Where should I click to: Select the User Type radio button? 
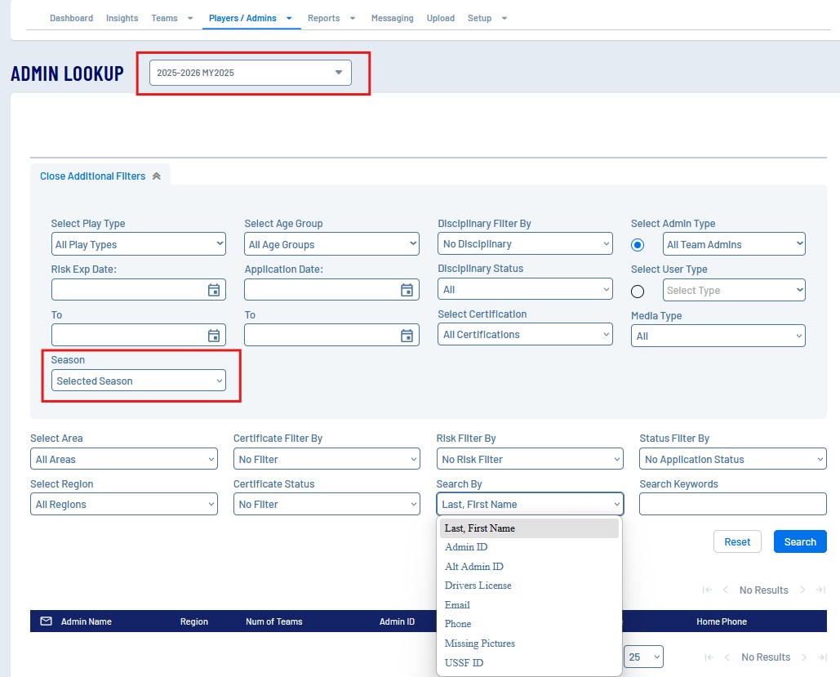[638, 291]
